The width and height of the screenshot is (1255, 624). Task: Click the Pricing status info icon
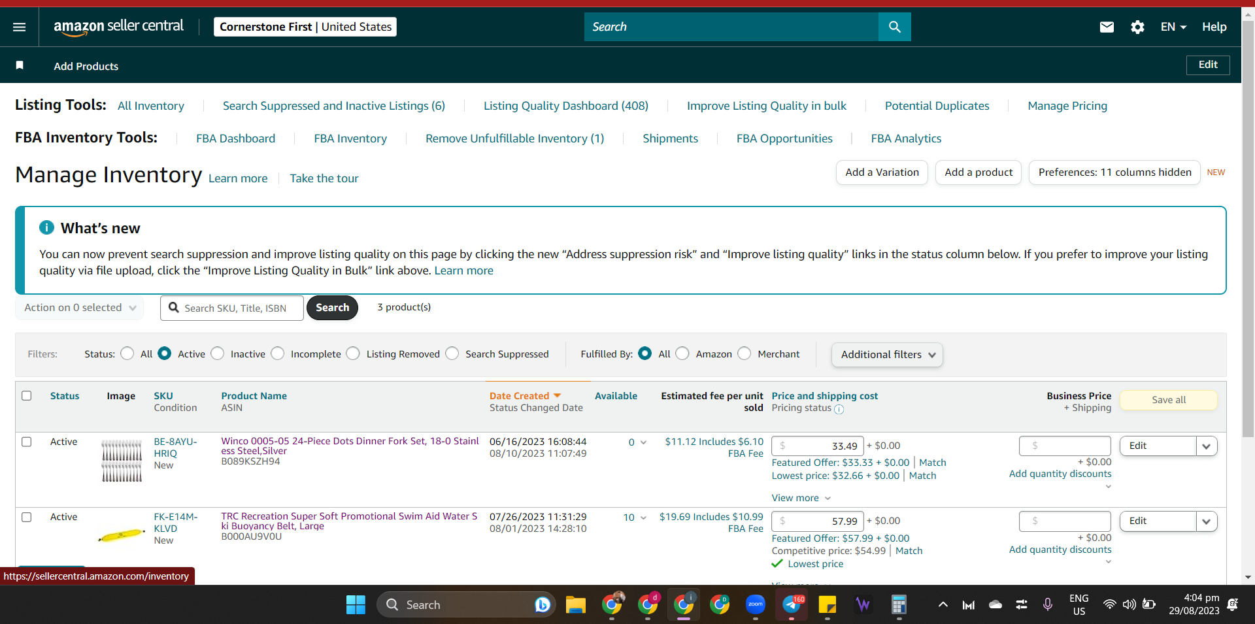point(839,409)
